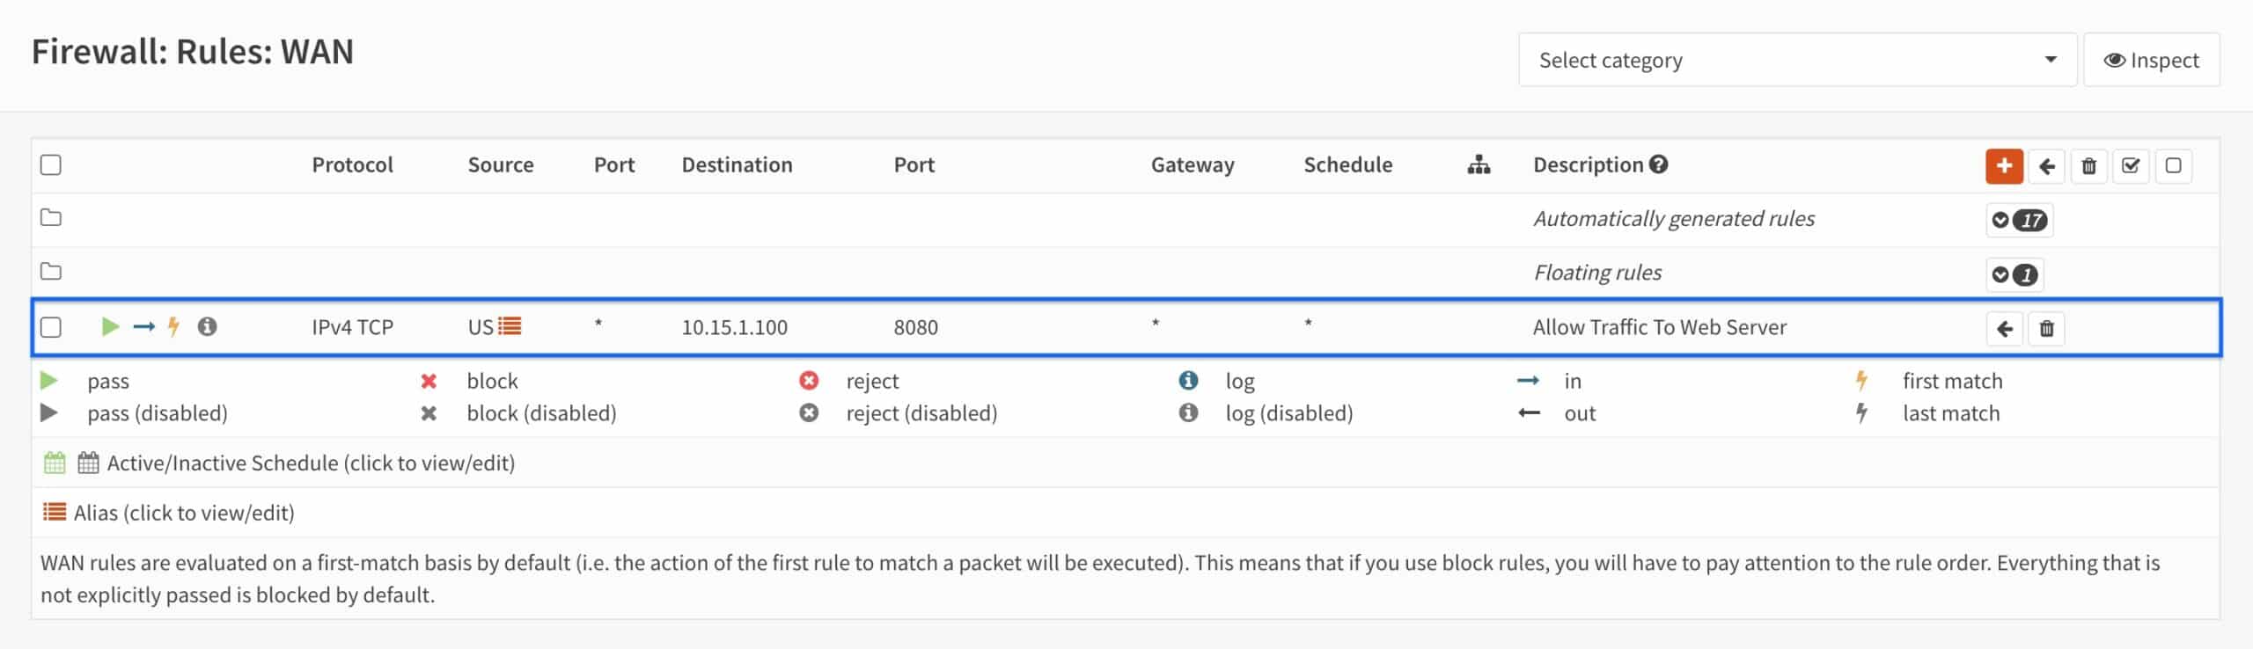Click the Automatically generated rules folder icon
Image resolution: width=2253 pixels, height=649 pixels.
pyautogui.click(x=51, y=217)
